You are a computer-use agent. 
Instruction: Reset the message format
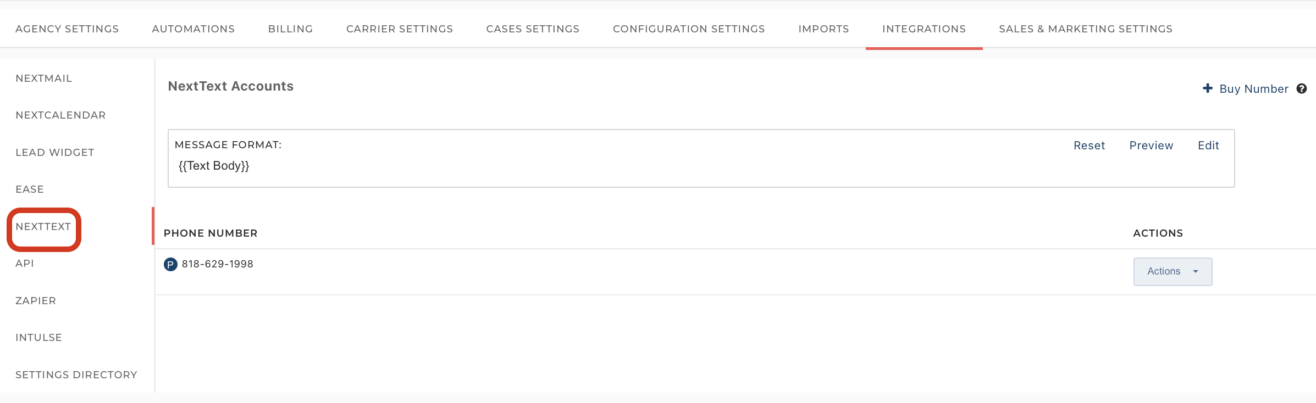[1089, 145]
